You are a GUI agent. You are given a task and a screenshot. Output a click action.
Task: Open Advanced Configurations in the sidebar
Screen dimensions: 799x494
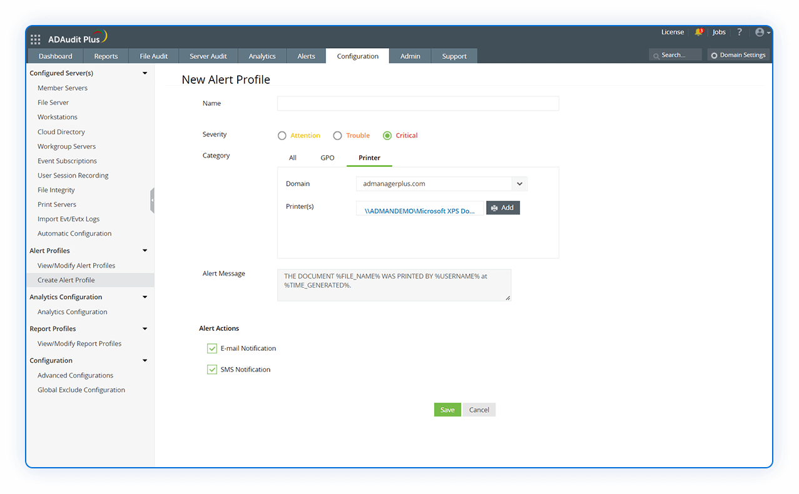76,376
